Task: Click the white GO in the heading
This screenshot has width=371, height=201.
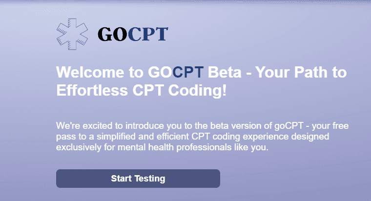Action: [x=160, y=72]
